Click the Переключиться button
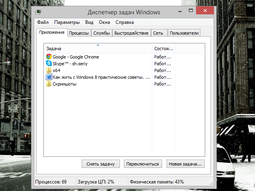The width and height of the screenshot is (255, 191). 143,164
